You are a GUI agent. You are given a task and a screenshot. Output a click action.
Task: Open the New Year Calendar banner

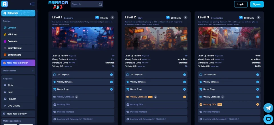coord(18,63)
